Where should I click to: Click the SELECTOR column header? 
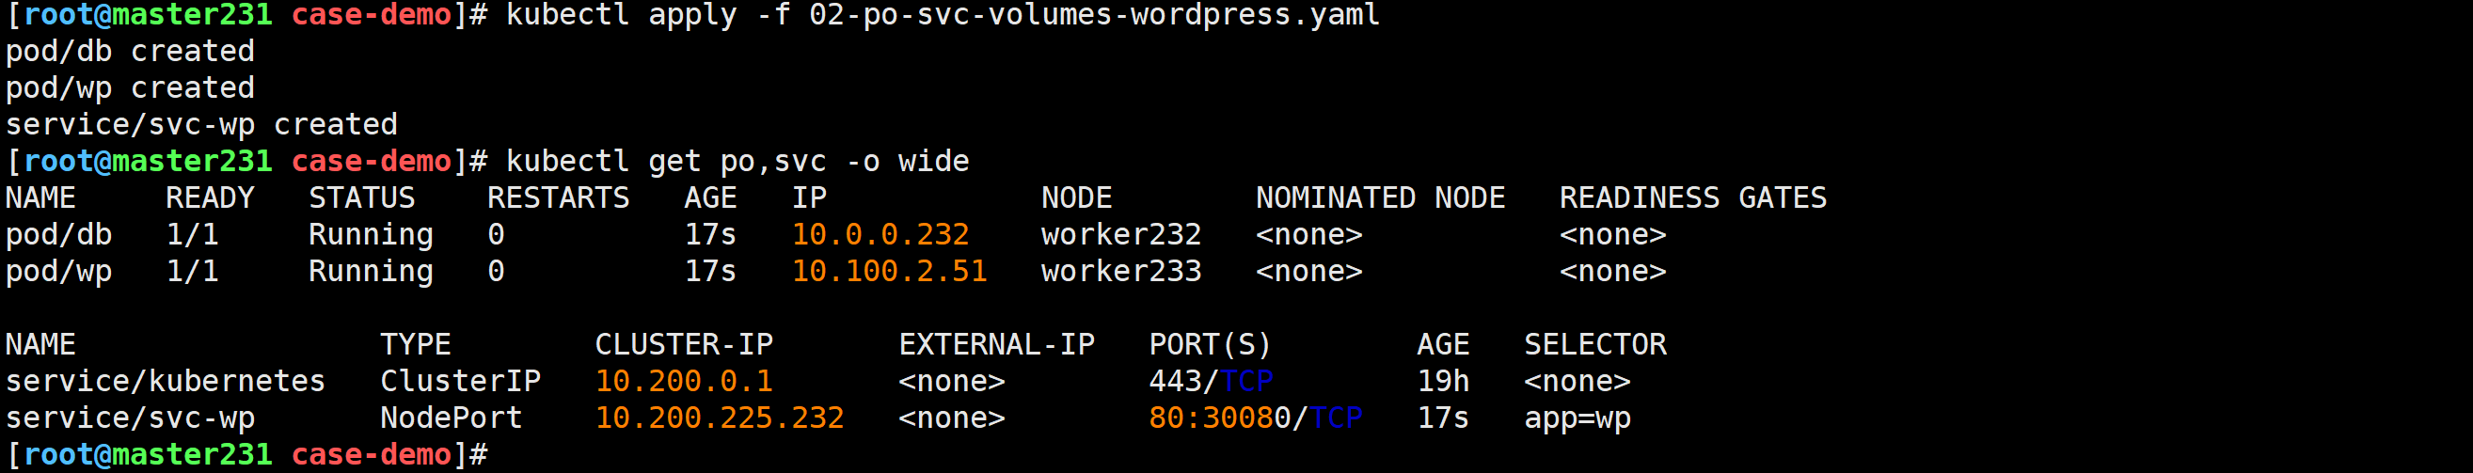[1594, 344]
